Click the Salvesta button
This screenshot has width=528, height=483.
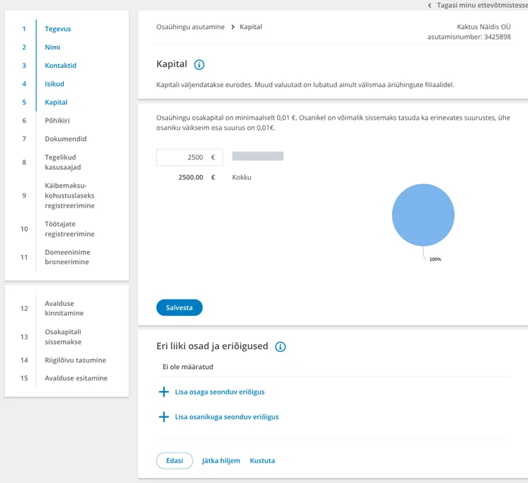point(179,307)
